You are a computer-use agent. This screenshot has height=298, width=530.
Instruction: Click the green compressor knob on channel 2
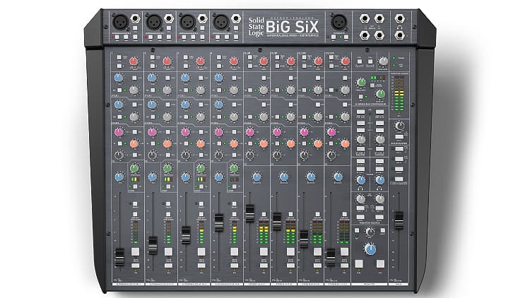pos(167,168)
